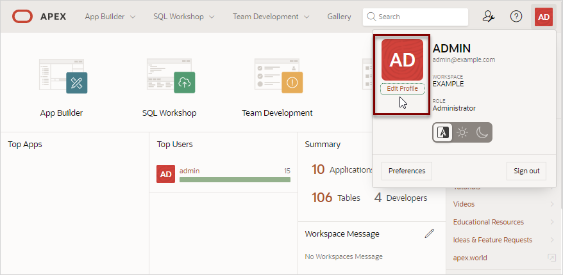Screen dimensions: 563x275
Task: Expand the Team Development menu chevron
Action: (307, 17)
